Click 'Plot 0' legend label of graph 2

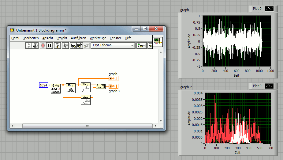coord(257,86)
